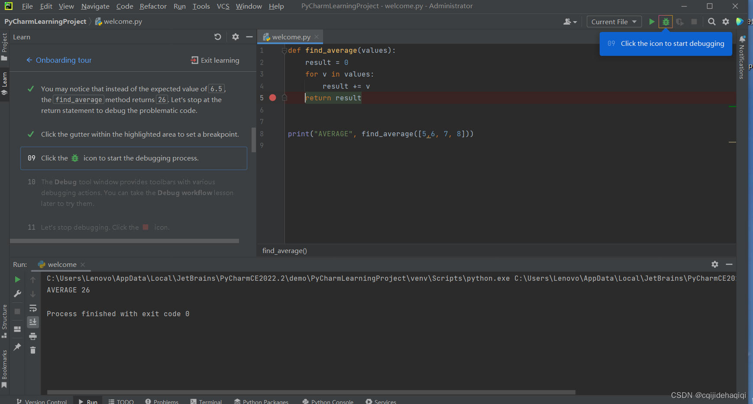Open IDE settings gear in the top toolbar
The height and width of the screenshot is (404, 753).
pyautogui.click(x=726, y=22)
